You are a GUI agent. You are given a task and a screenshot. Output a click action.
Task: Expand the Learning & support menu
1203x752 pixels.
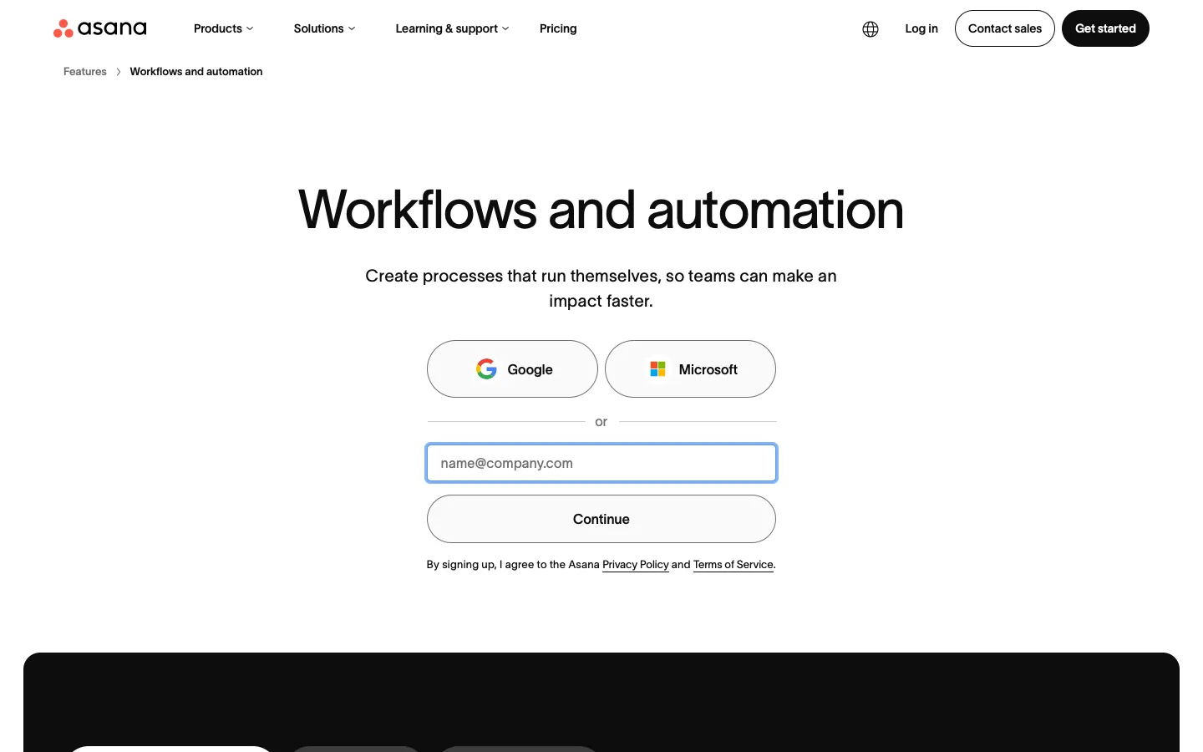(452, 28)
